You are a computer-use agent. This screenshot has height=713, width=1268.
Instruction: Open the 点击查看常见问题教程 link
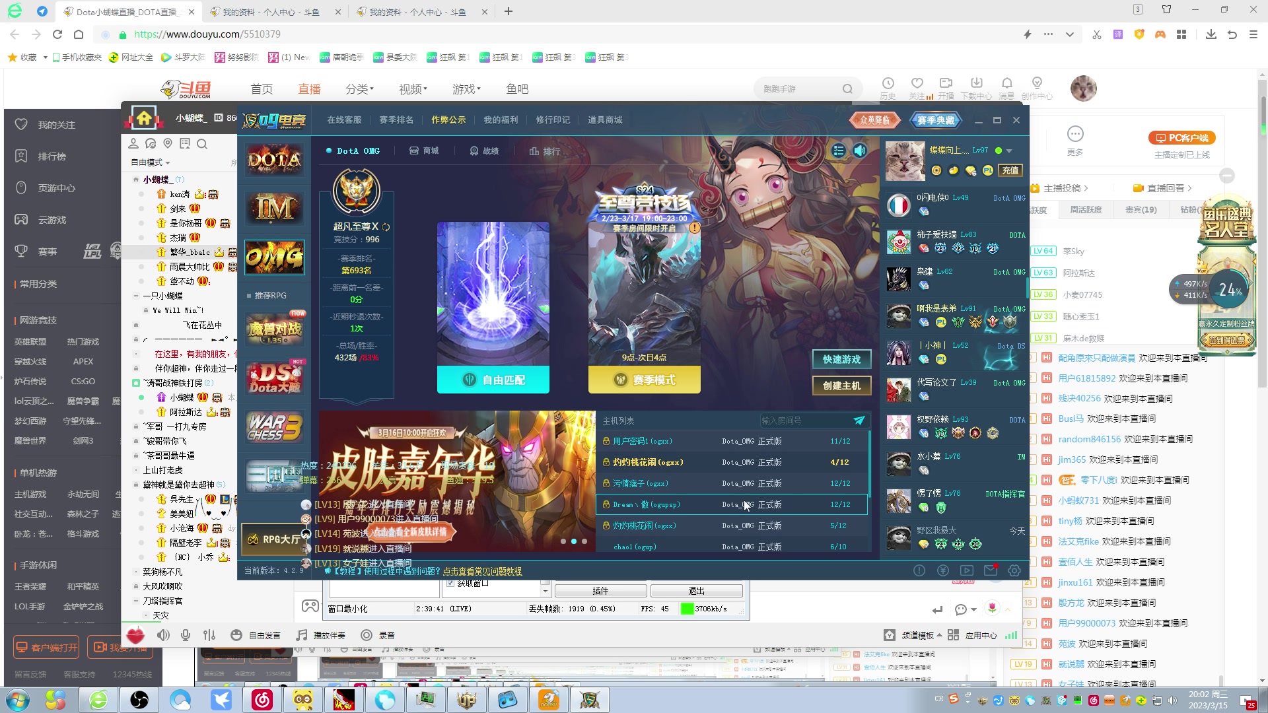[482, 571]
